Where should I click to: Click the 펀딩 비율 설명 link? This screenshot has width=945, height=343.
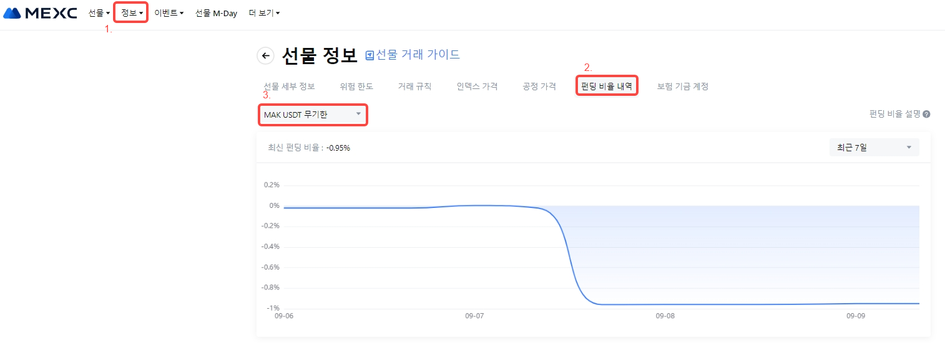point(894,115)
